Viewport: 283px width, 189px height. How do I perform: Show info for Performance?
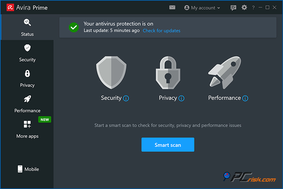245,98
